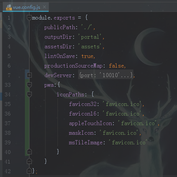Click the JS file icon on tab
The height and width of the screenshot is (177, 177).
[9, 7]
